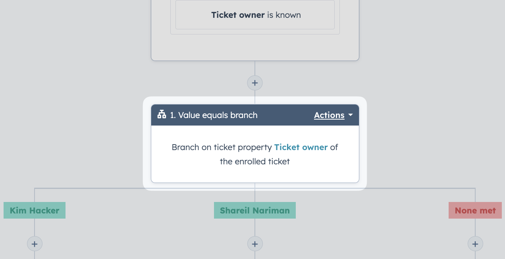Click the '1. Value equals branch' title
This screenshot has width=505, height=259.
(214, 115)
